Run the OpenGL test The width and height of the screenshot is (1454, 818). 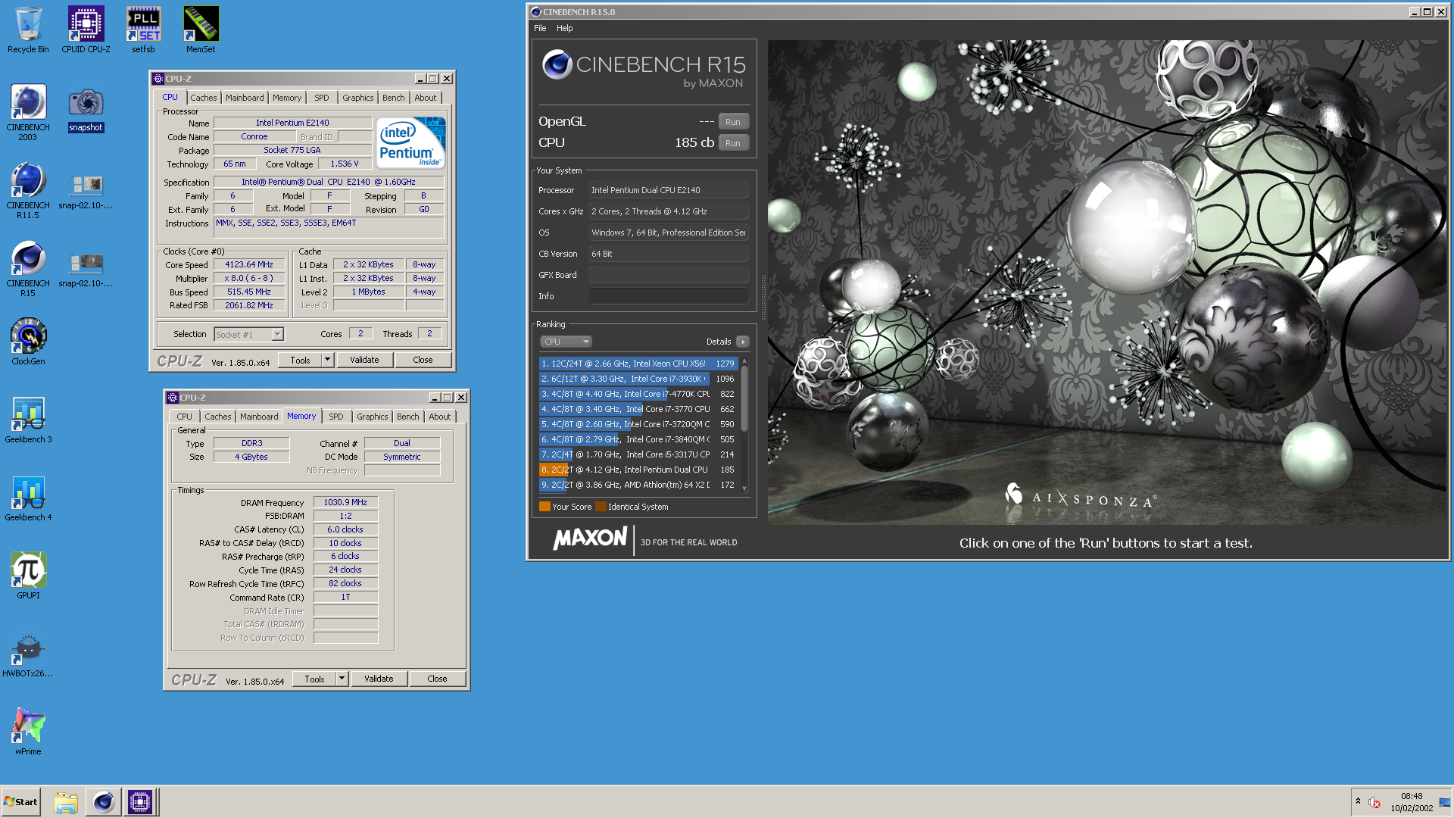733,122
